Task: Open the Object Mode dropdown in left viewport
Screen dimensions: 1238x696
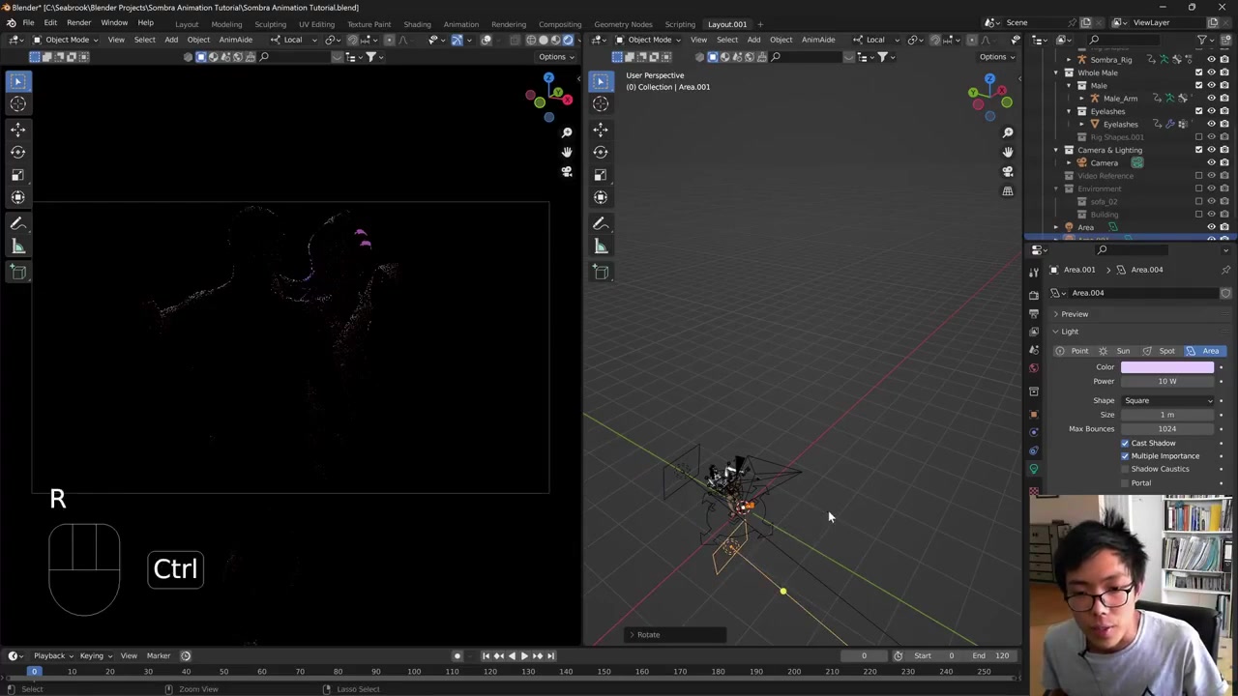Action: point(67,40)
